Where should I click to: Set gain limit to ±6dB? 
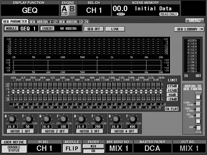(x=172, y=95)
